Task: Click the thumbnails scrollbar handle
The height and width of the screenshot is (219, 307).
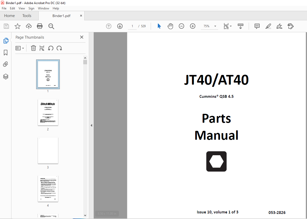Action: pos(85,62)
